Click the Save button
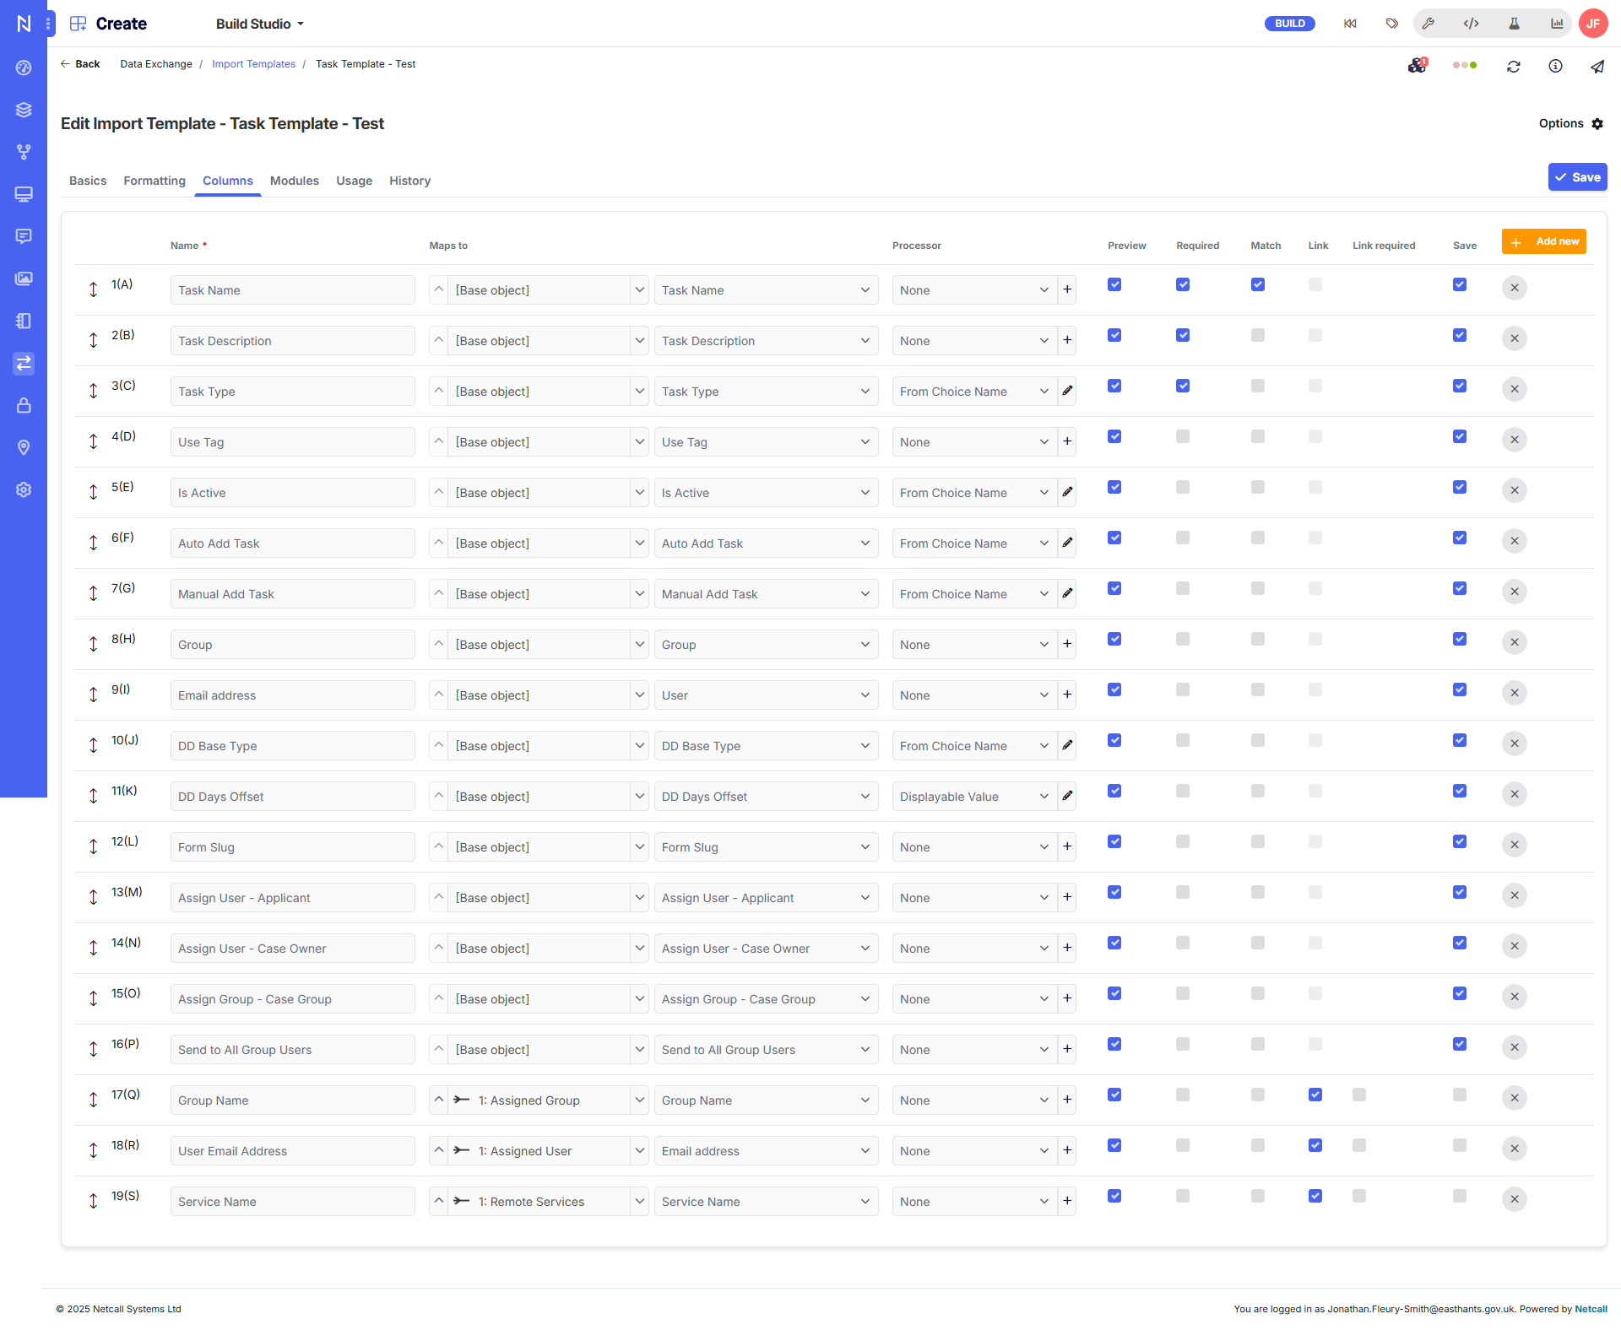1621x1330 pixels. coord(1577,177)
